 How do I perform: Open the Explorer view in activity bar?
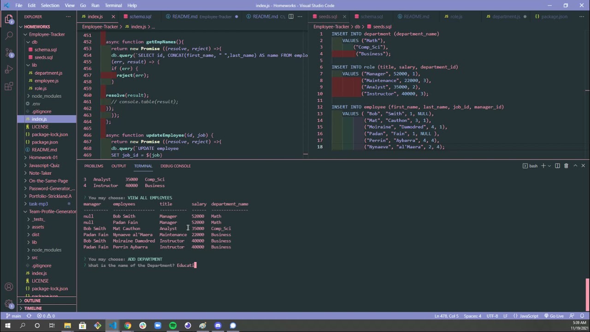pyautogui.click(x=9, y=19)
